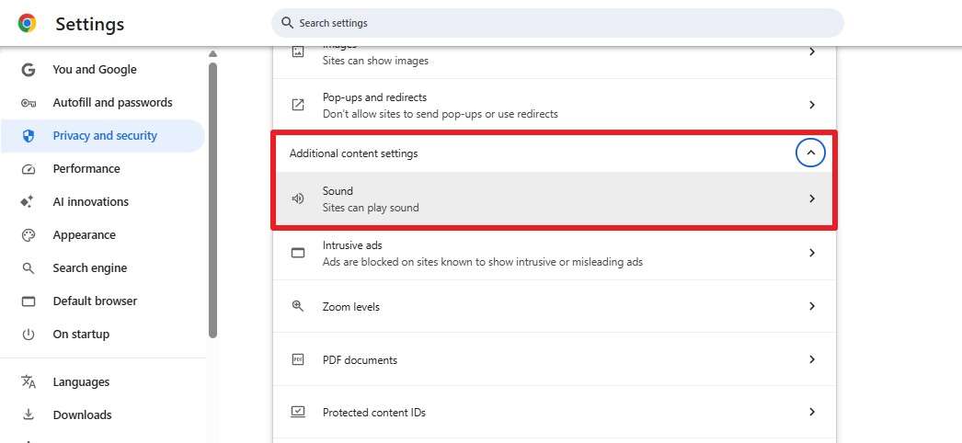This screenshot has height=443, width=962.
Task: Open Search engine settings
Action: point(102,268)
